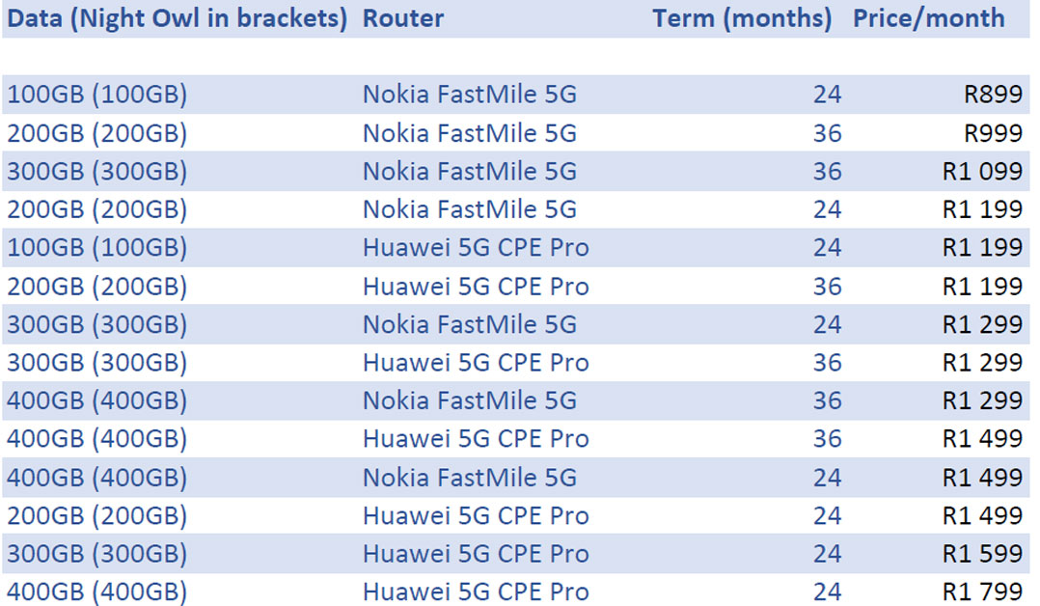
Task: Select Huawei router cell in R1 799 row
Action: (x=476, y=592)
